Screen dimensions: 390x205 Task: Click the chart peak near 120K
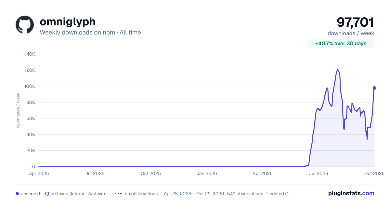[x=337, y=69]
